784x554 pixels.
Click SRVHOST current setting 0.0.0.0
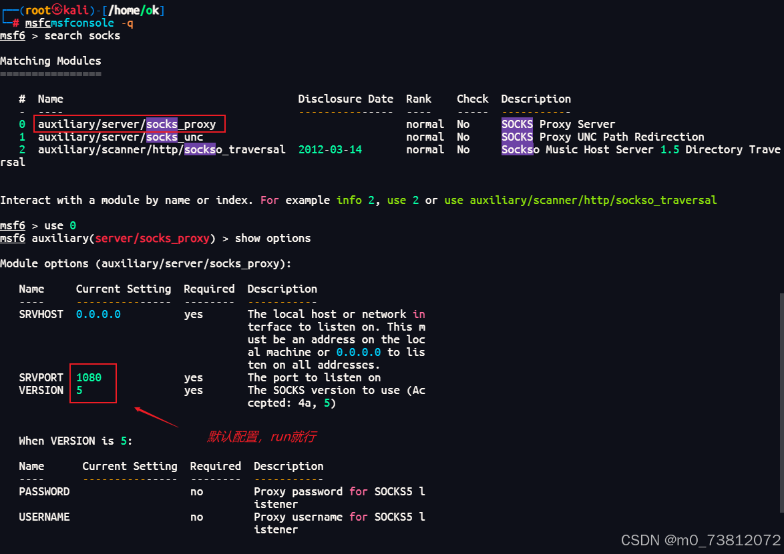click(x=98, y=315)
